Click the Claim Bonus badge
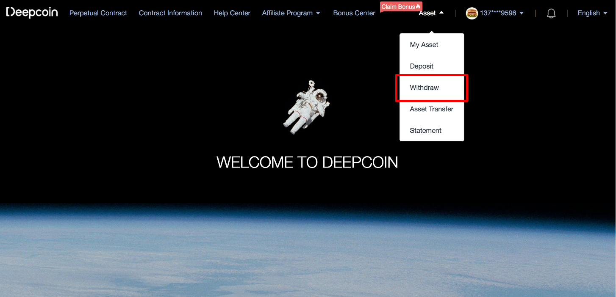The width and height of the screenshot is (616, 297). click(x=400, y=7)
